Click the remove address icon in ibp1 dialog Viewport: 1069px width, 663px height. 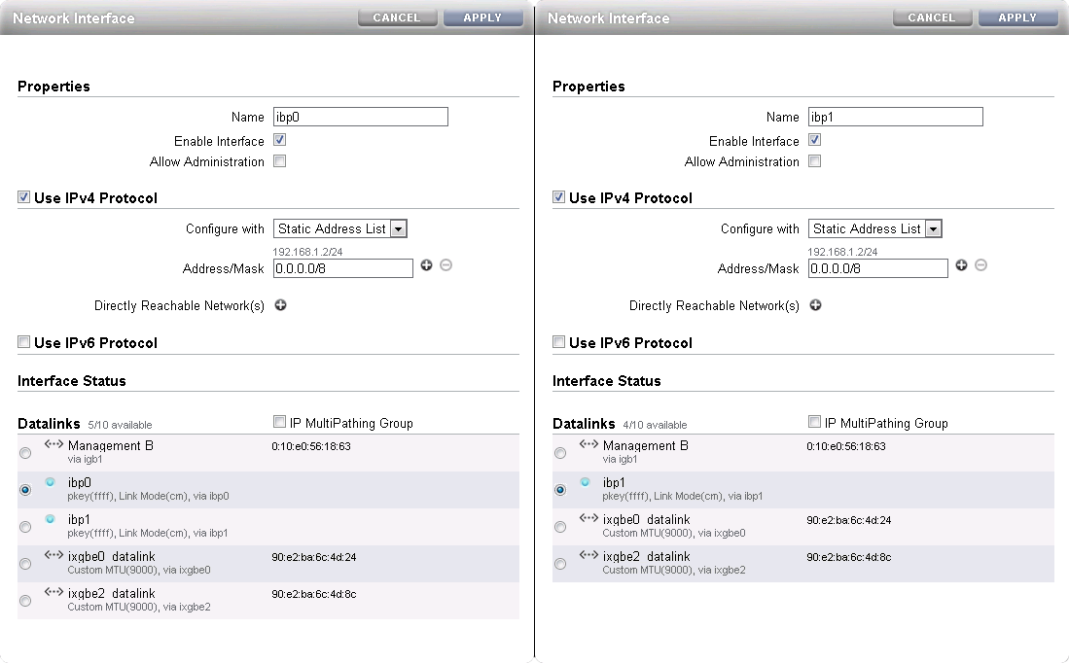(x=980, y=264)
